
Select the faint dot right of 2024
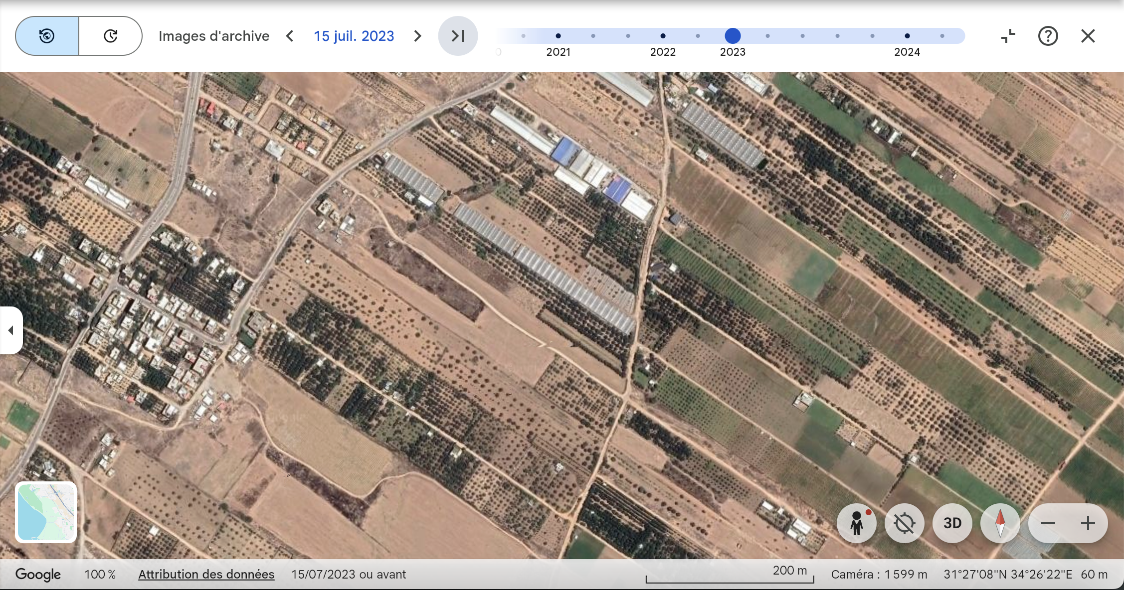[x=942, y=36]
